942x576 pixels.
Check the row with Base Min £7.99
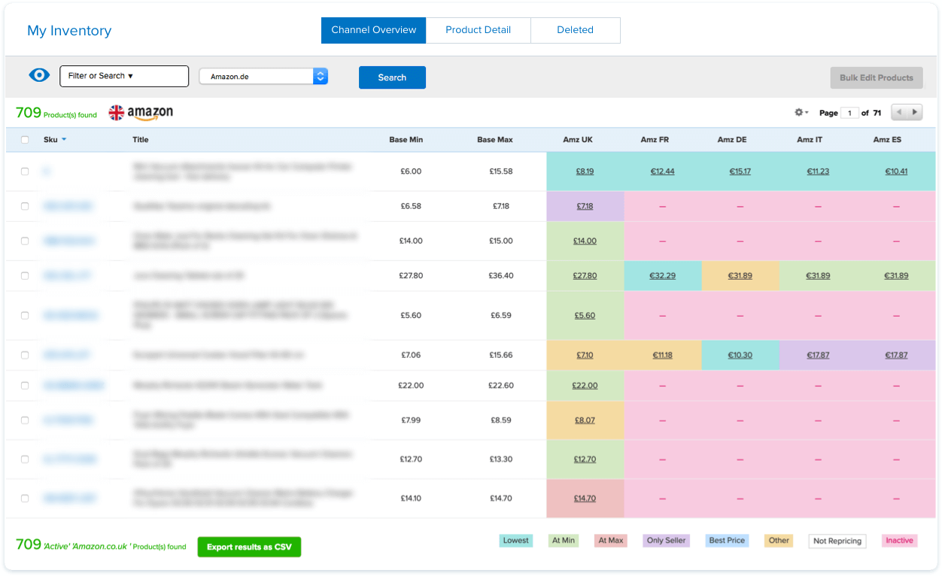click(x=25, y=420)
